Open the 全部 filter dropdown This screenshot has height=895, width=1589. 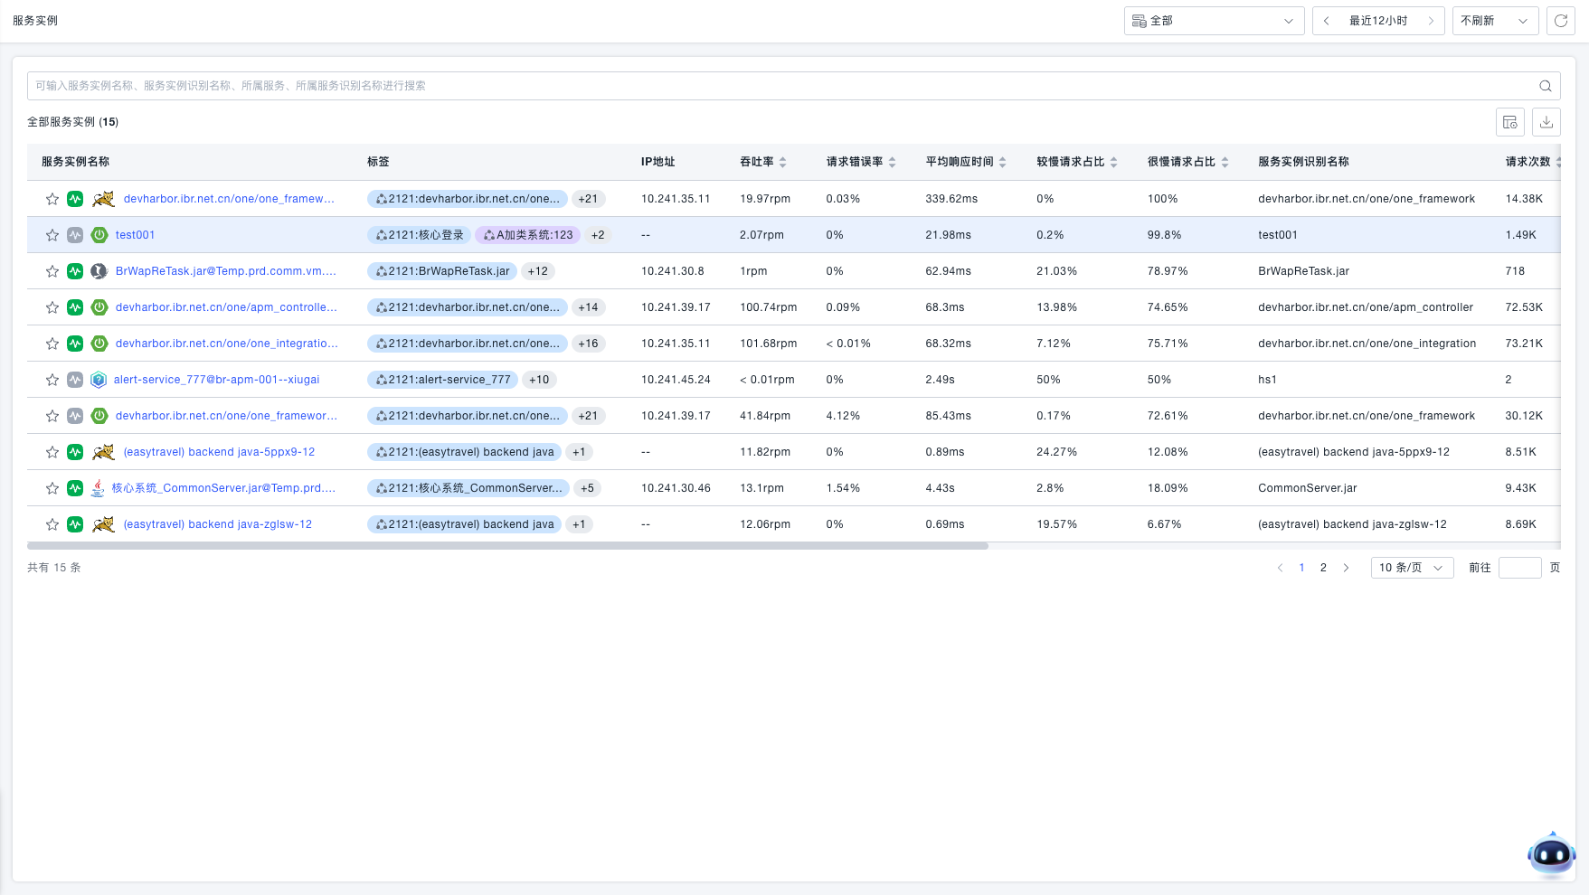[1214, 21]
